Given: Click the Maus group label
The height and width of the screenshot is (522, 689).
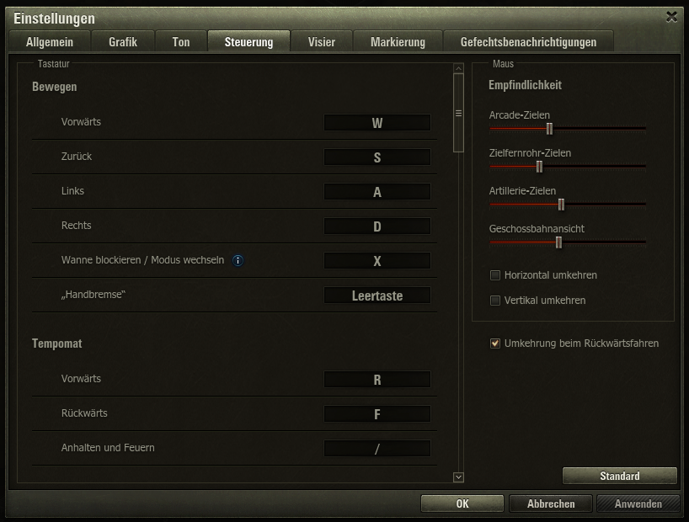Looking at the screenshot, I should pyautogui.click(x=503, y=64).
